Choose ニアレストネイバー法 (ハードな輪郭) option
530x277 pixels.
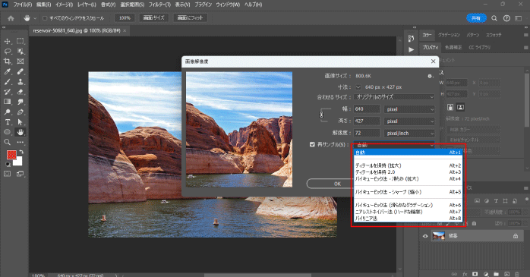pyautogui.click(x=408, y=212)
